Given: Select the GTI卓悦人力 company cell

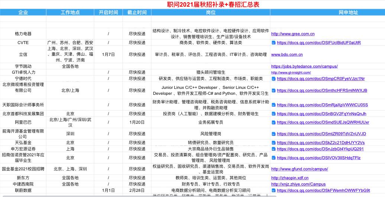Looking at the screenshot, I should coord(23,73).
